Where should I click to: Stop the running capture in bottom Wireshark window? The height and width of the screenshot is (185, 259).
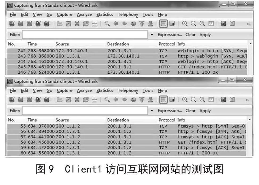(x=38, y=100)
